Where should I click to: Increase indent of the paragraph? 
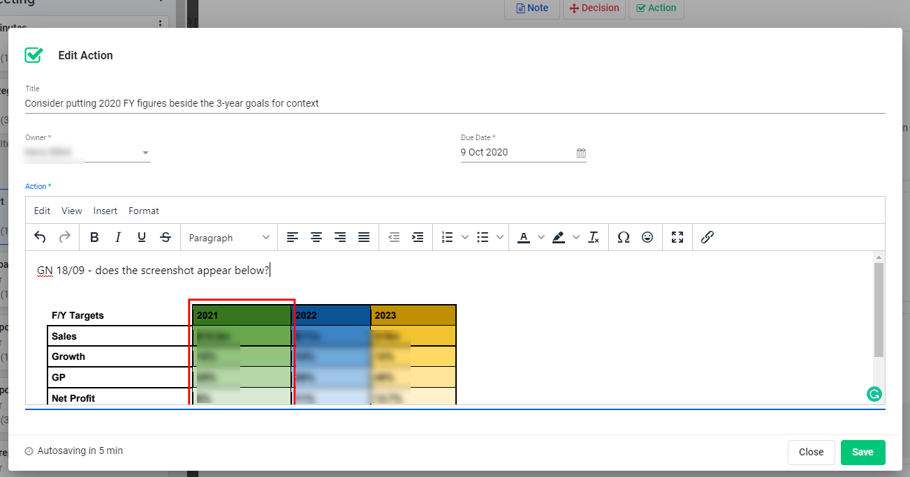[x=418, y=238]
